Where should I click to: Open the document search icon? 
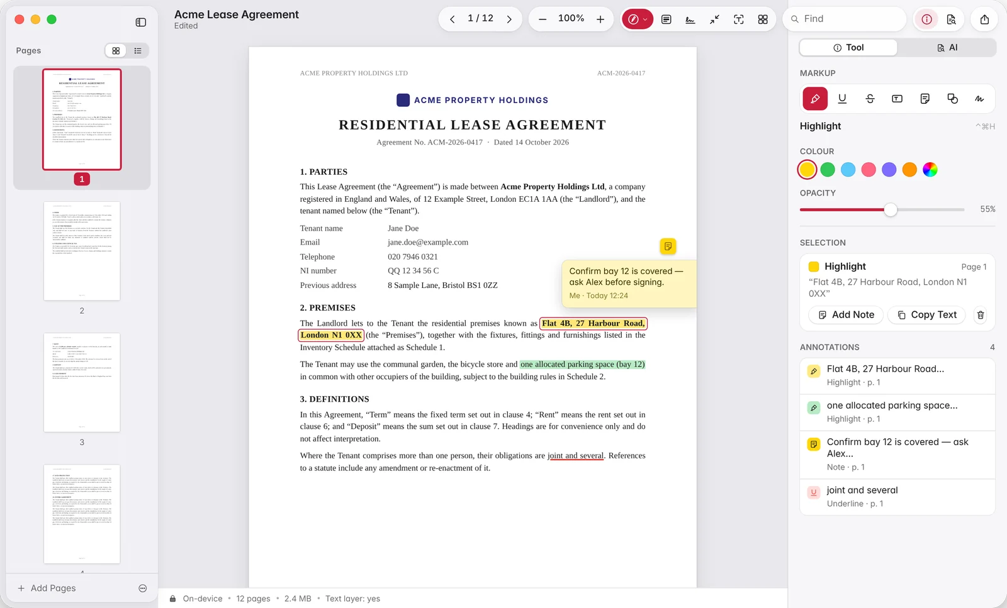[x=951, y=19]
